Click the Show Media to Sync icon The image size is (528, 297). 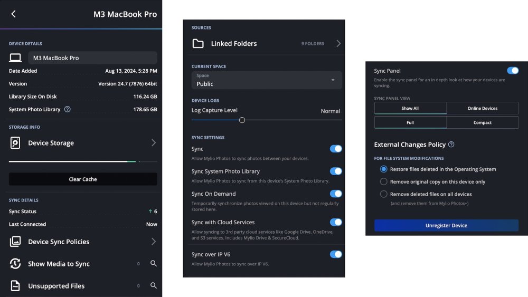pyautogui.click(x=15, y=264)
